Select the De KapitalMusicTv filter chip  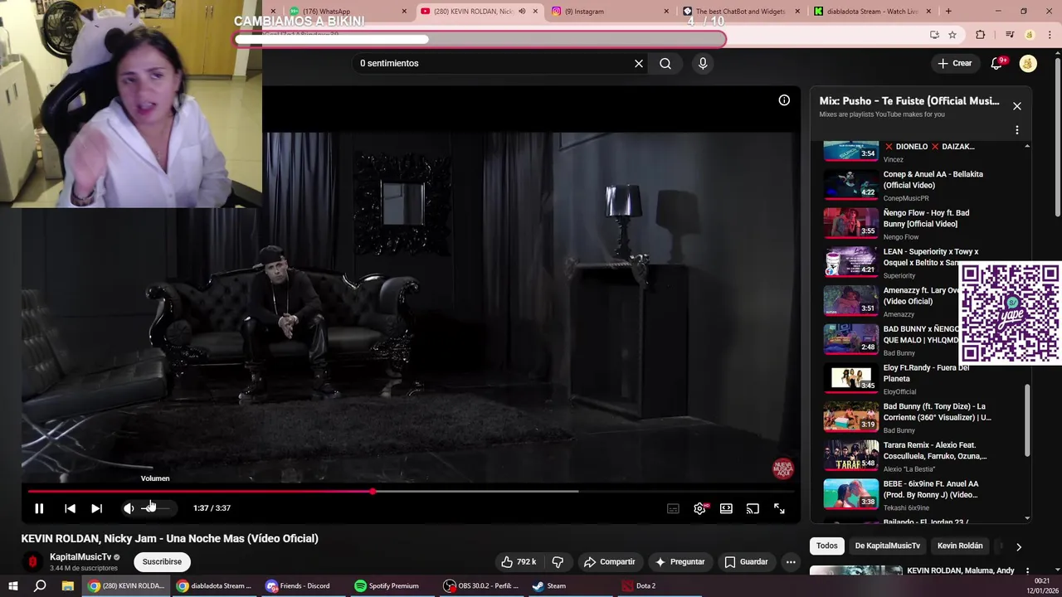(x=887, y=546)
